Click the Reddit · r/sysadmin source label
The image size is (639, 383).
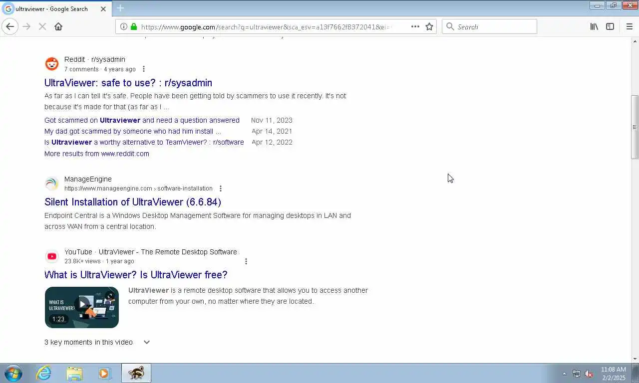click(95, 59)
